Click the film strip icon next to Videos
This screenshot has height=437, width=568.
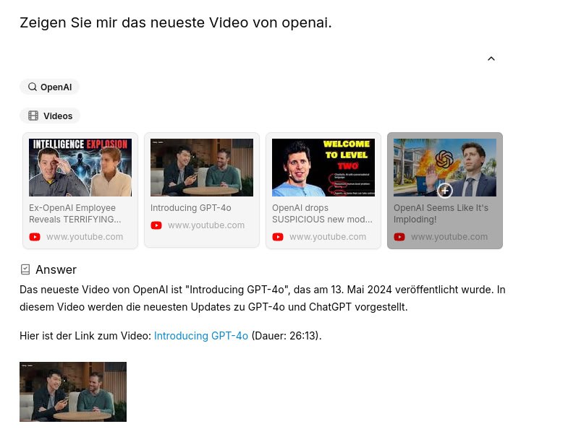point(33,116)
